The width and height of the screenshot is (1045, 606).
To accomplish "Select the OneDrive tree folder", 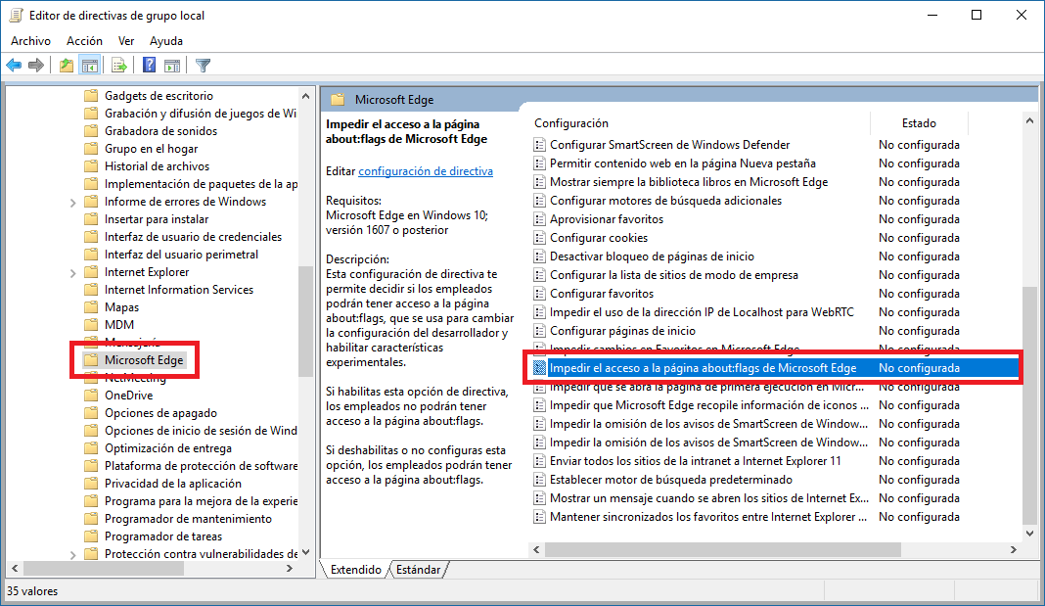I will pos(128,396).
